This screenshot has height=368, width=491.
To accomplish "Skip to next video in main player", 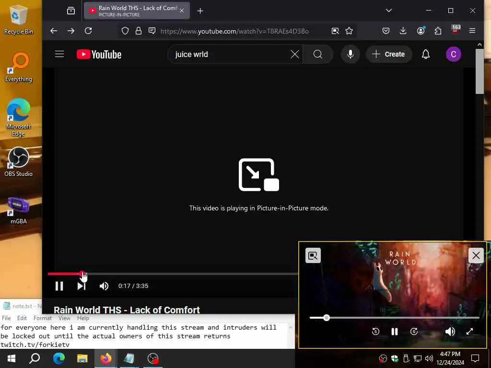I will (82, 286).
